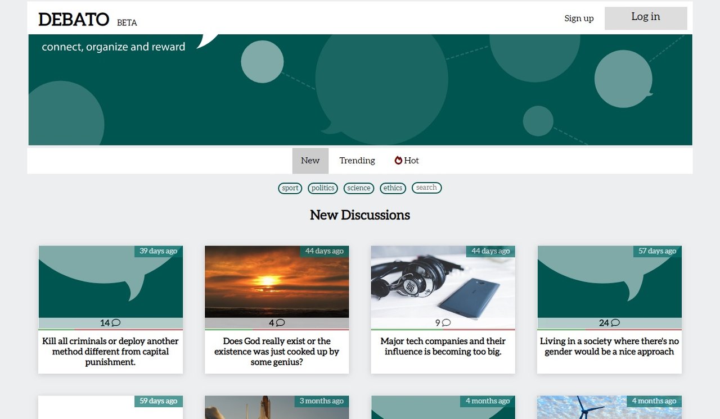Click the 'New Discussions' heading

pyautogui.click(x=360, y=215)
